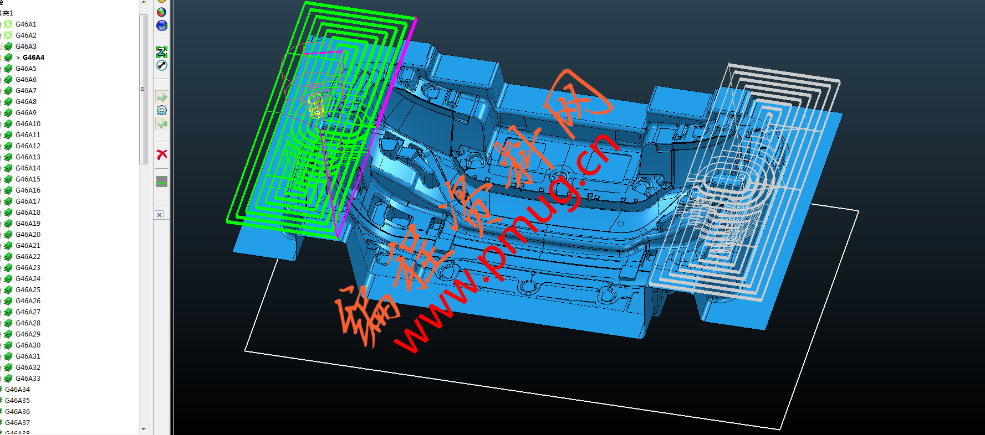Click the G46A31 entry
The height and width of the screenshot is (435, 985).
point(28,356)
